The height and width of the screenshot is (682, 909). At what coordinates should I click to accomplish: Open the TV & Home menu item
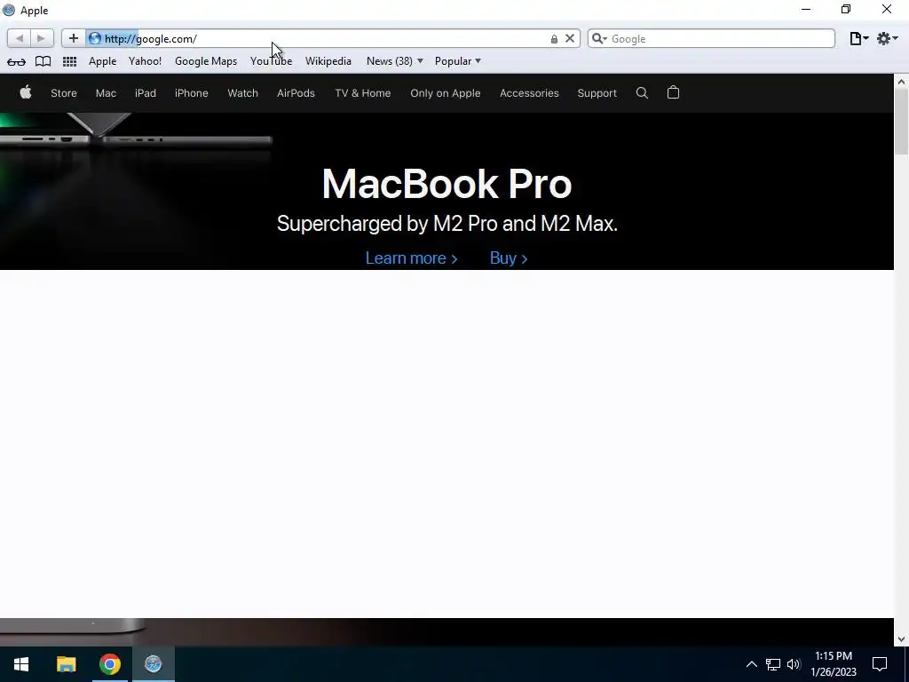[363, 92]
